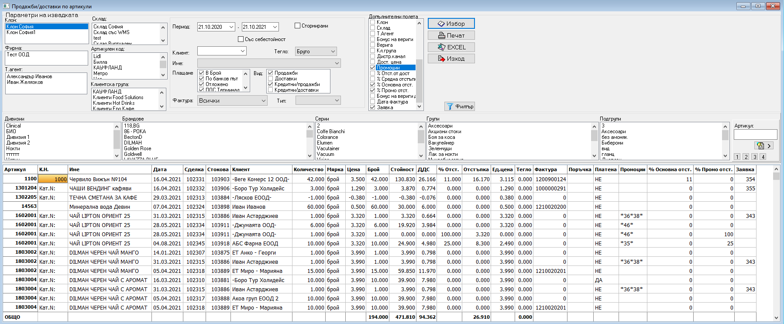This screenshot has width=784, height=324.
Task: Check the Доставки option under Вид
Action: (x=271, y=79)
